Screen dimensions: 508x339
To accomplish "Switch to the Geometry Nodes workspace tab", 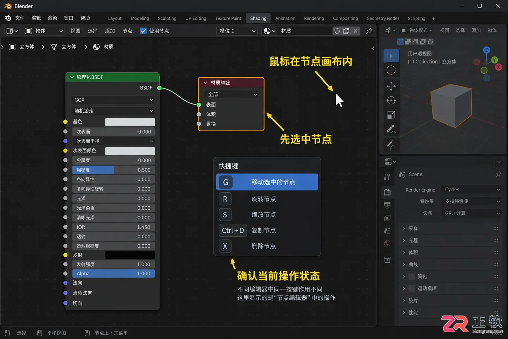I will (x=383, y=18).
